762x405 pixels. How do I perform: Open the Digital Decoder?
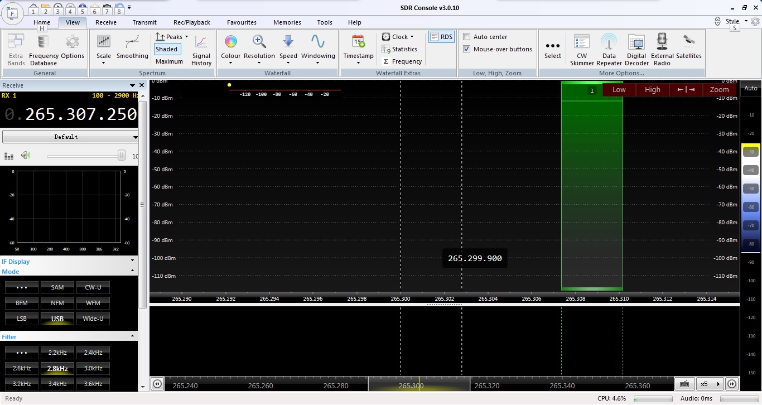(x=636, y=49)
